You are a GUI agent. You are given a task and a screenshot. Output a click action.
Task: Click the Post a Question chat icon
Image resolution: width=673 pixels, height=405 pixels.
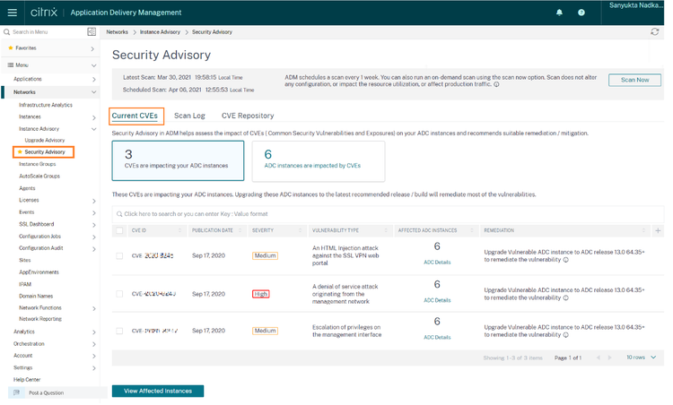point(16,392)
